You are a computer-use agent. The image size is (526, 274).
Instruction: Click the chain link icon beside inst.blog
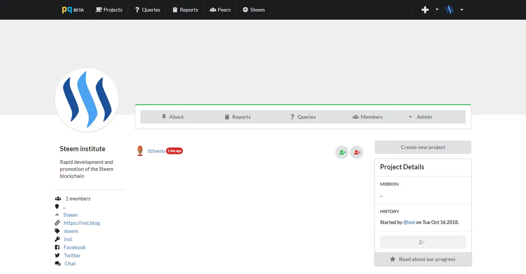(57, 223)
